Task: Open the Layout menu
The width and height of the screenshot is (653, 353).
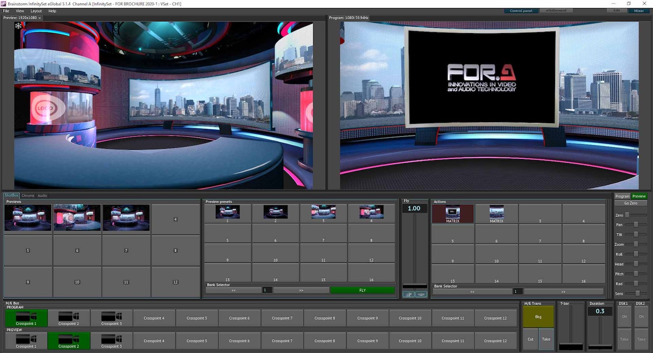Action: point(36,11)
